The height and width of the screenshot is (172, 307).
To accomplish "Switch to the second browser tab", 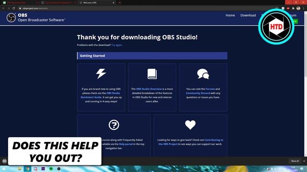I will point(59,3).
